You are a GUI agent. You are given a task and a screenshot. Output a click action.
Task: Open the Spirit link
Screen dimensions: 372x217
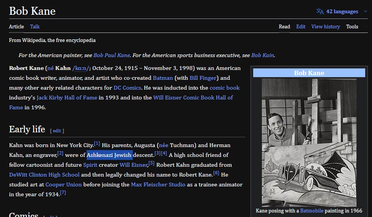90,165
